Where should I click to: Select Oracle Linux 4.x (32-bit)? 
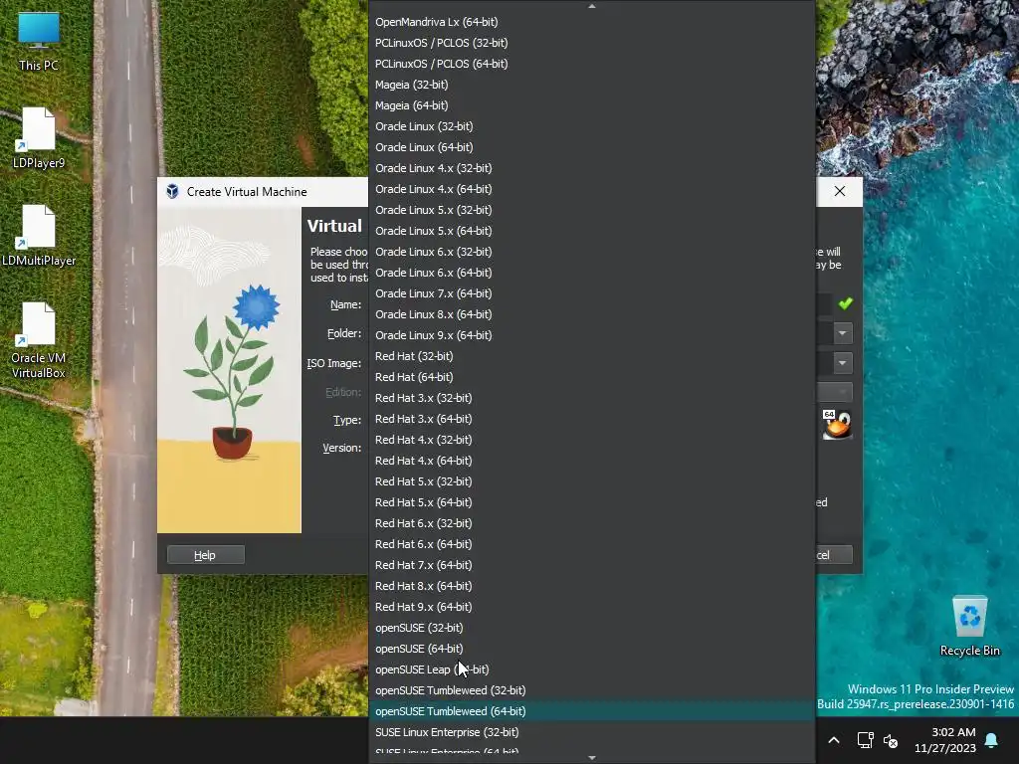point(591,167)
